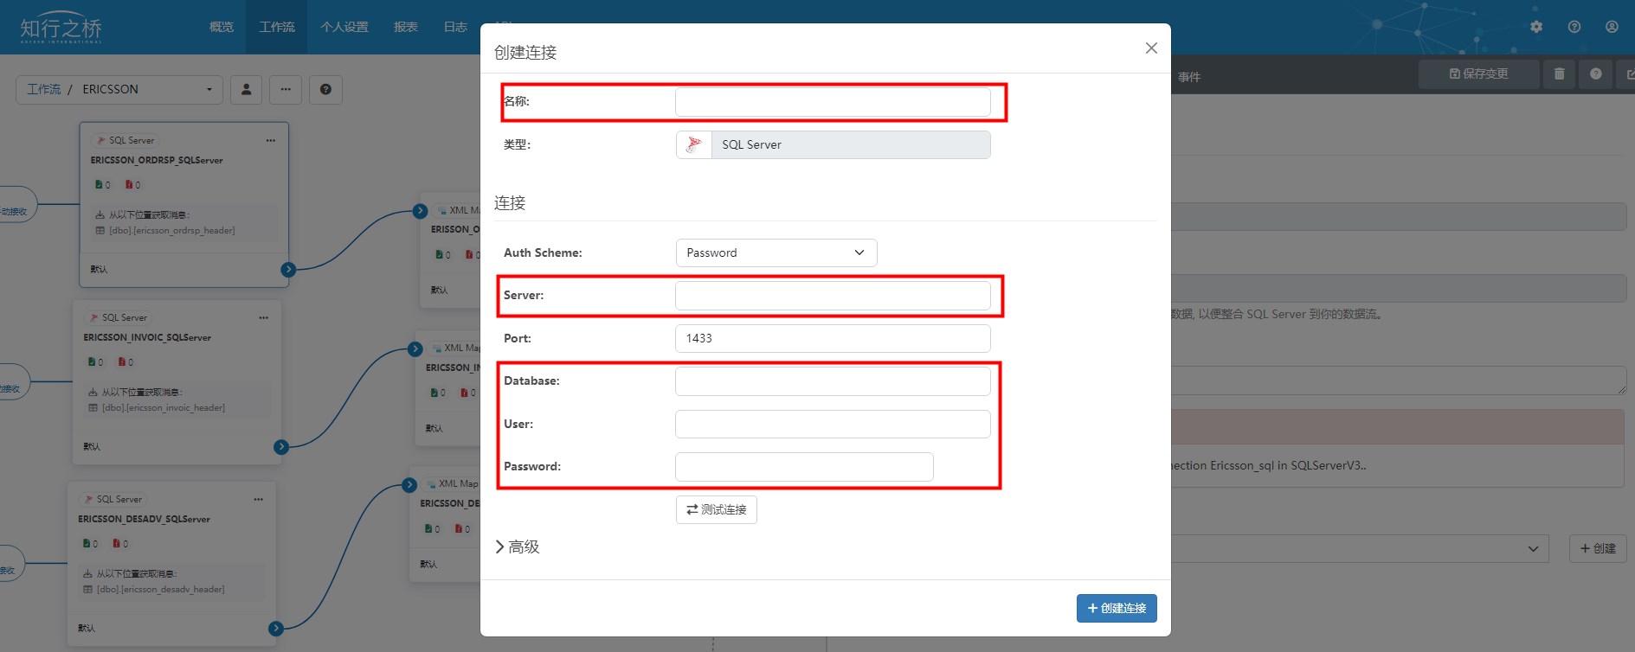Image resolution: width=1635 pixels, height=652 pixels.
Task: Go to the 报表 tab
Action: tap(406, 27)
